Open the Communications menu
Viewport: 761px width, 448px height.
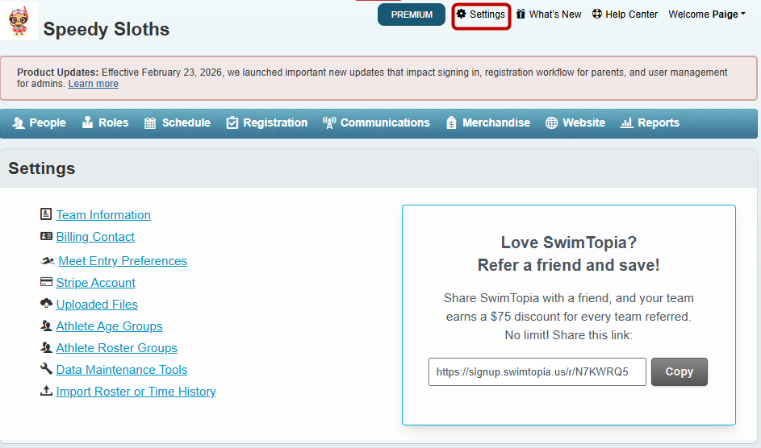coord(376,123)
